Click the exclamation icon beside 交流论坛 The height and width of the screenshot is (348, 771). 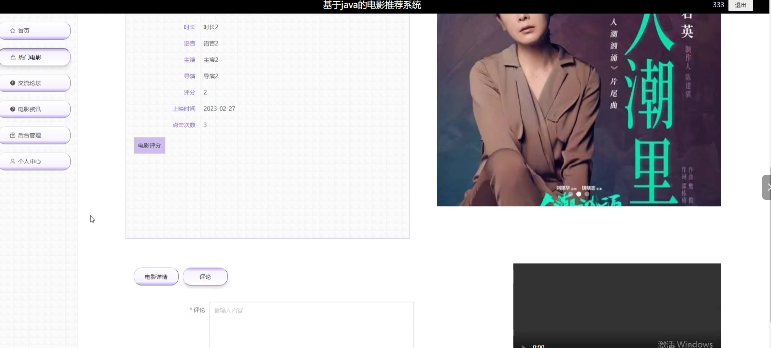click(13, 83)
